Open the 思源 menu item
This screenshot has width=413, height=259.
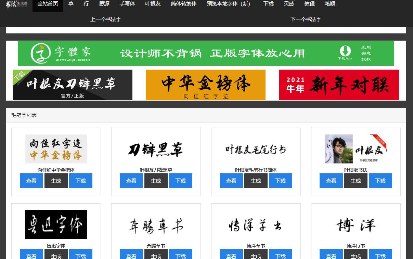(104, 4)
